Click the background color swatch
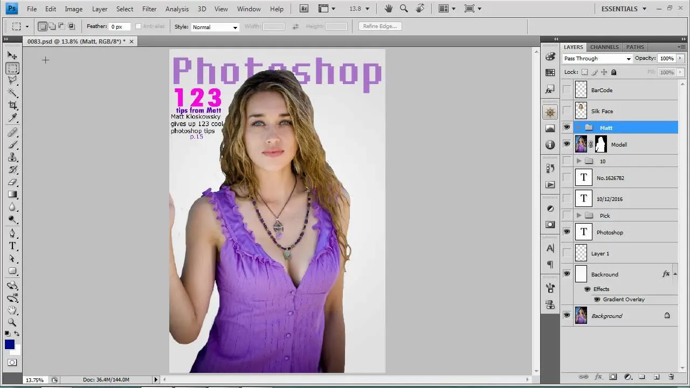The width and height of the screenshot is (690, 388). [16, 351]
